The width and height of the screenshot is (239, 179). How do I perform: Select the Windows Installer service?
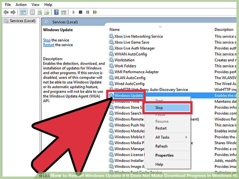click(129, 161)
